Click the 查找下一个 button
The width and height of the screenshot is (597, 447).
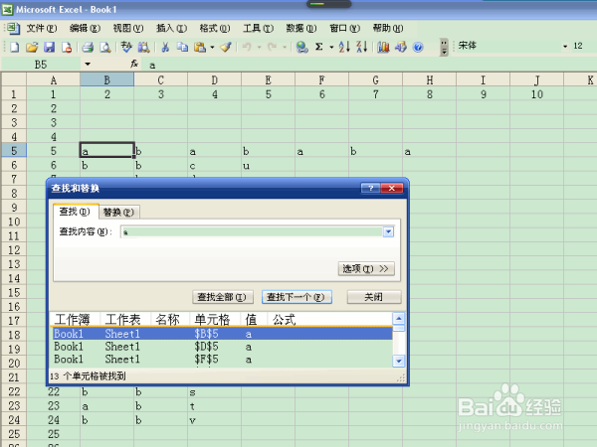[297, 297]
